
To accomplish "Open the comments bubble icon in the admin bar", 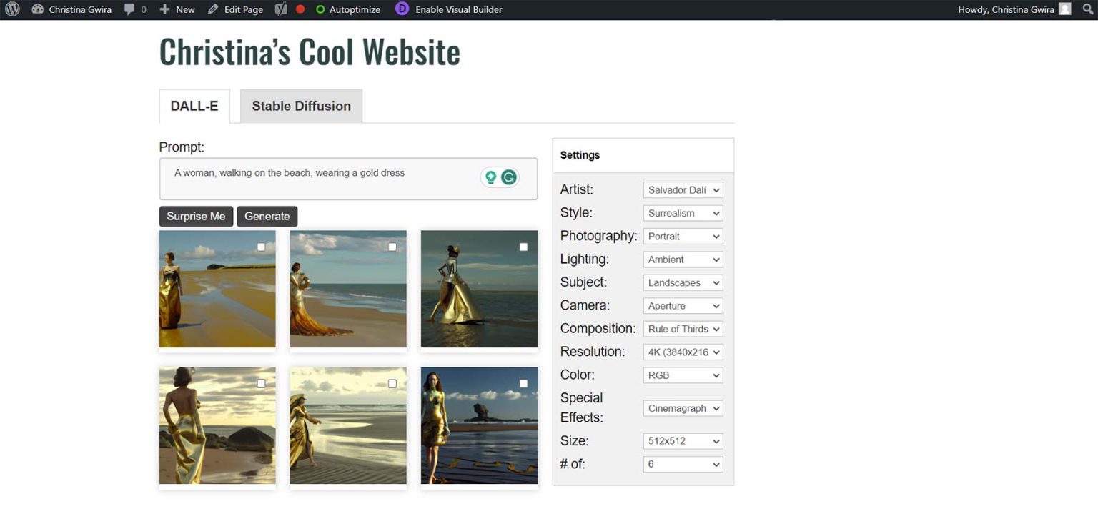I will coord(129,9).
